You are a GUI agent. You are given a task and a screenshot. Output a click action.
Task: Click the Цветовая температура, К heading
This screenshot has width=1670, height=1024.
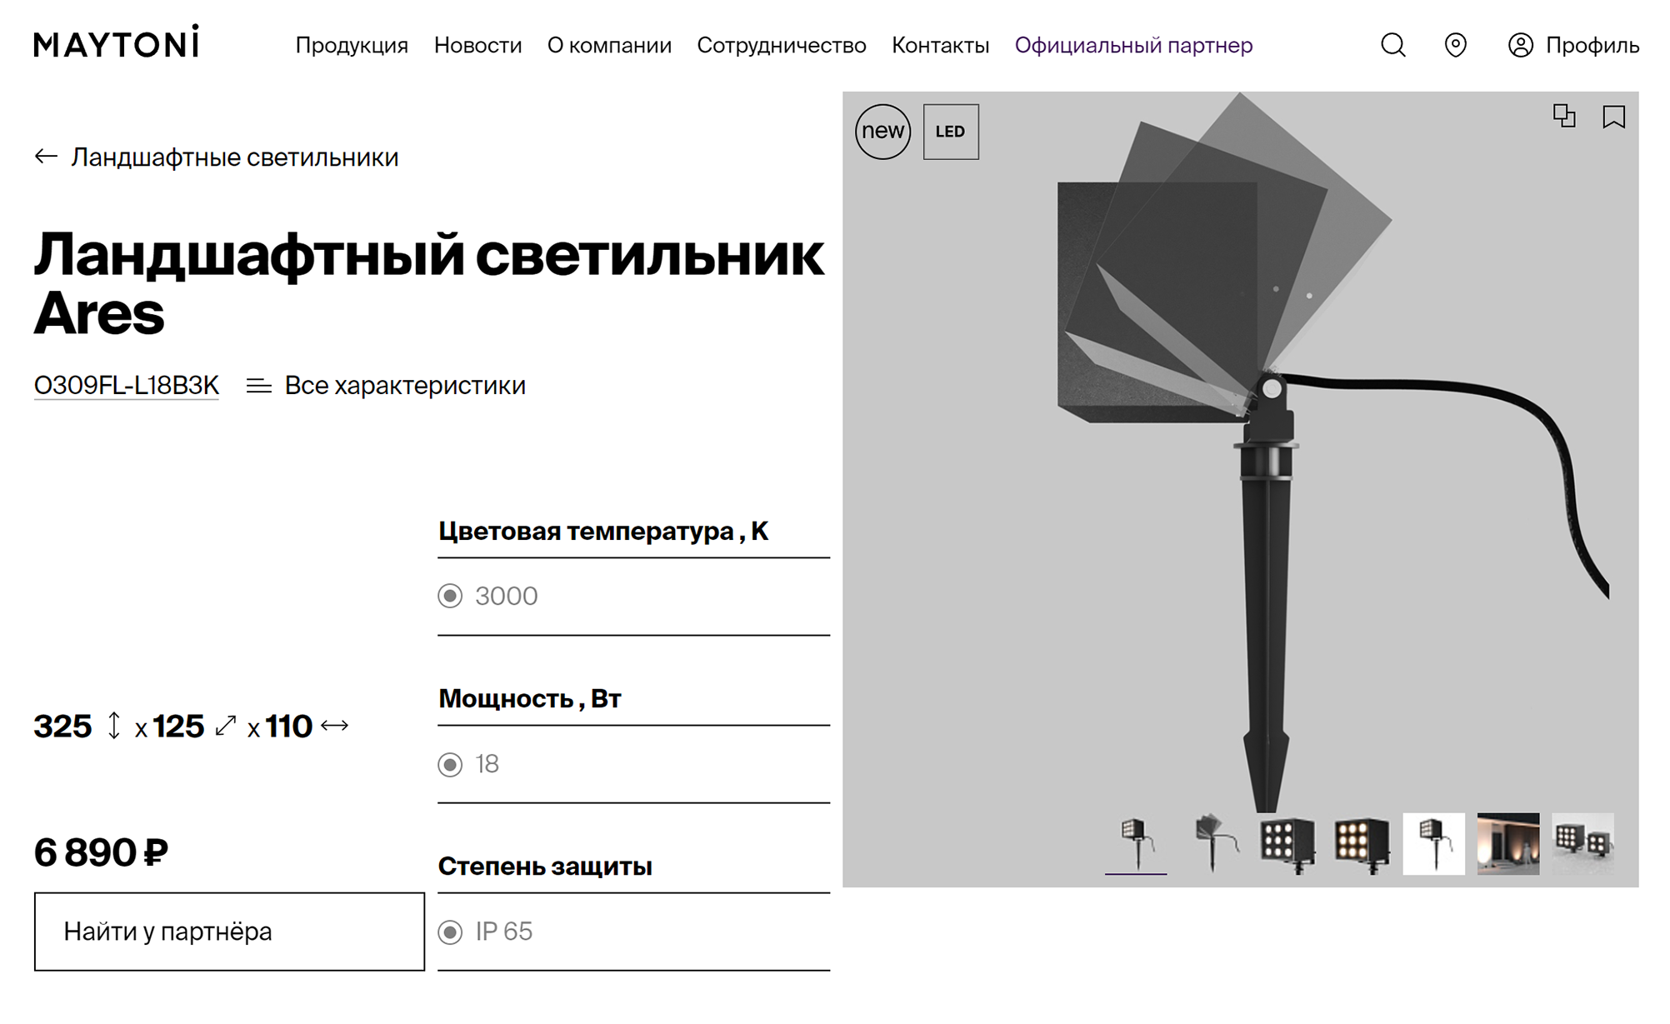pos(603,531)
